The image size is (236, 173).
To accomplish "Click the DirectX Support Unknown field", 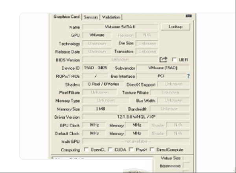I will point(173,84).
